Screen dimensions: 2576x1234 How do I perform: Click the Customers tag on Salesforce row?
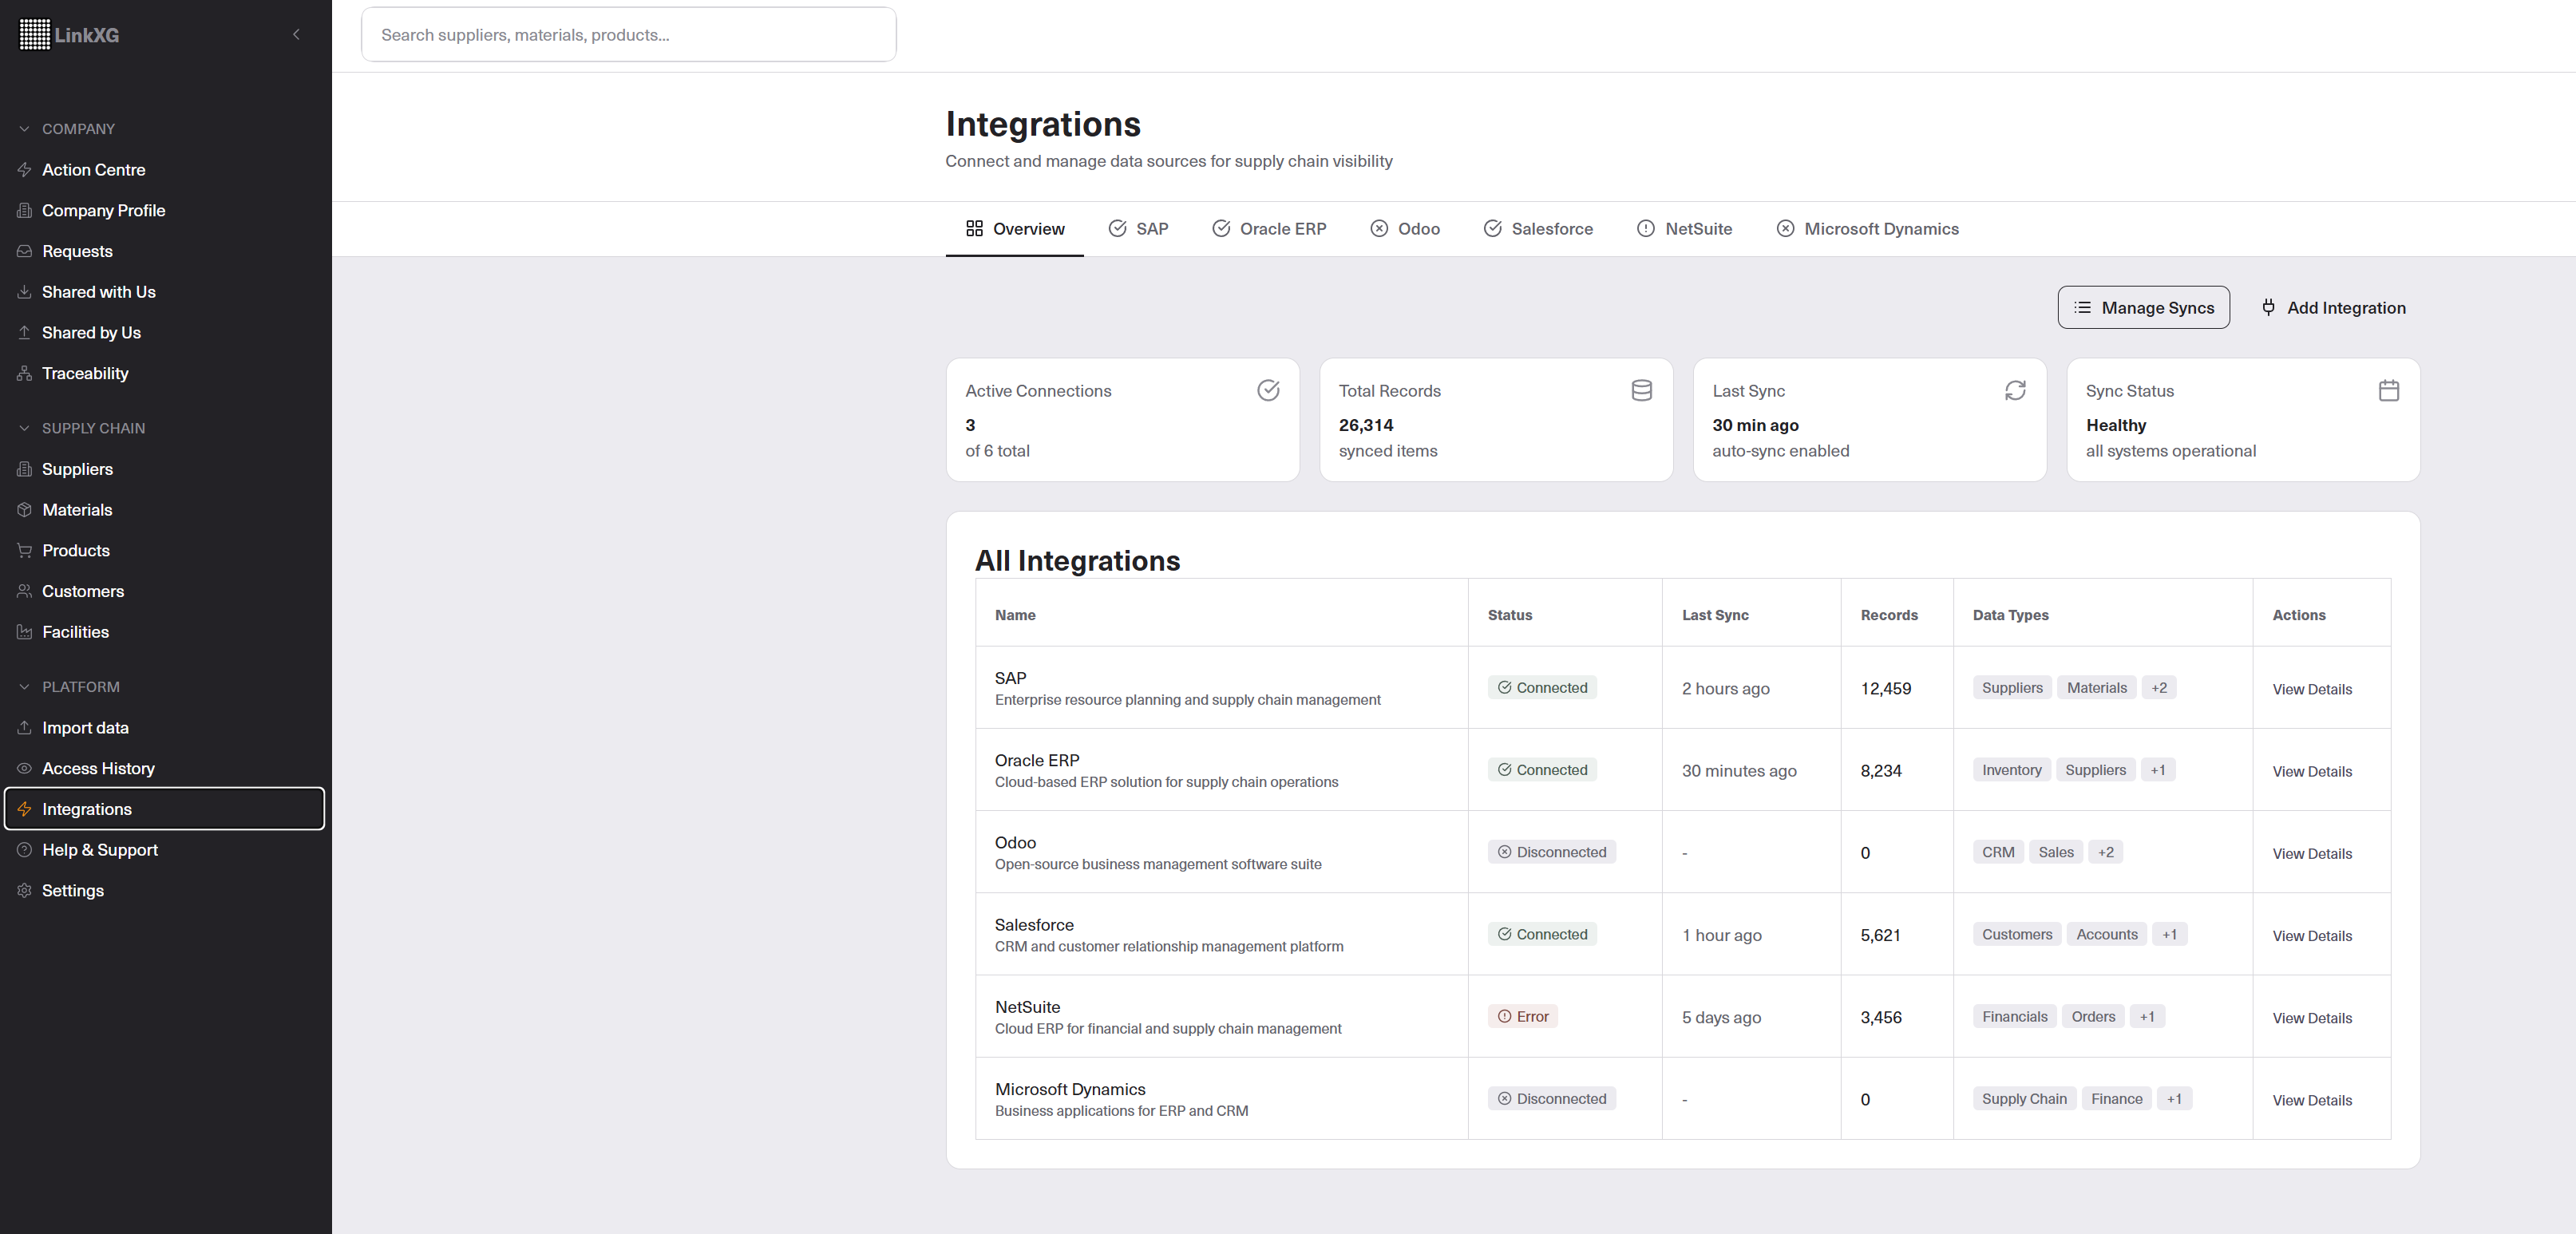point(2017,934)
